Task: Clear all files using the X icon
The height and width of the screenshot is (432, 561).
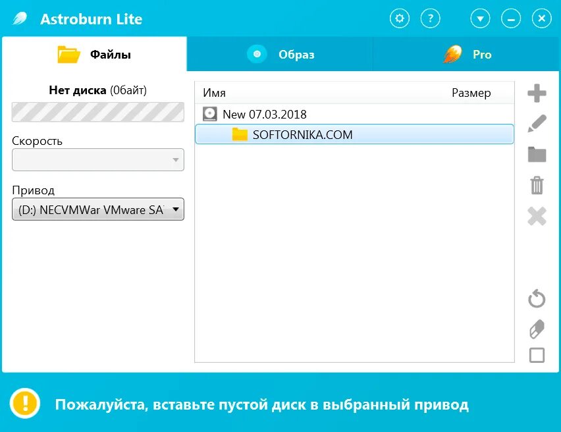Action: [536, 216]
